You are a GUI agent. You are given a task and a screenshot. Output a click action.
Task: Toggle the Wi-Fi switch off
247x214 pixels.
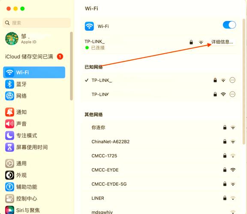pos(229,25)
